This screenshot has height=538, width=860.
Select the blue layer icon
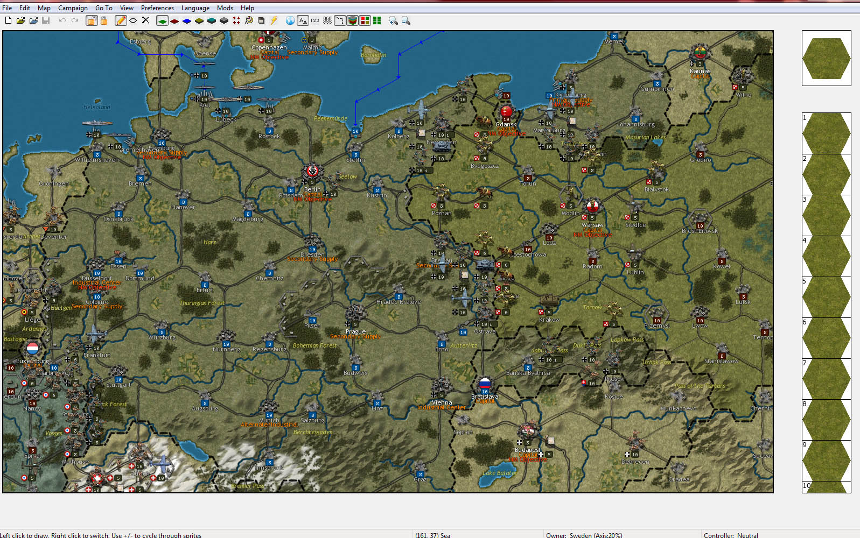pyautogui.click(x=187, y=20)
